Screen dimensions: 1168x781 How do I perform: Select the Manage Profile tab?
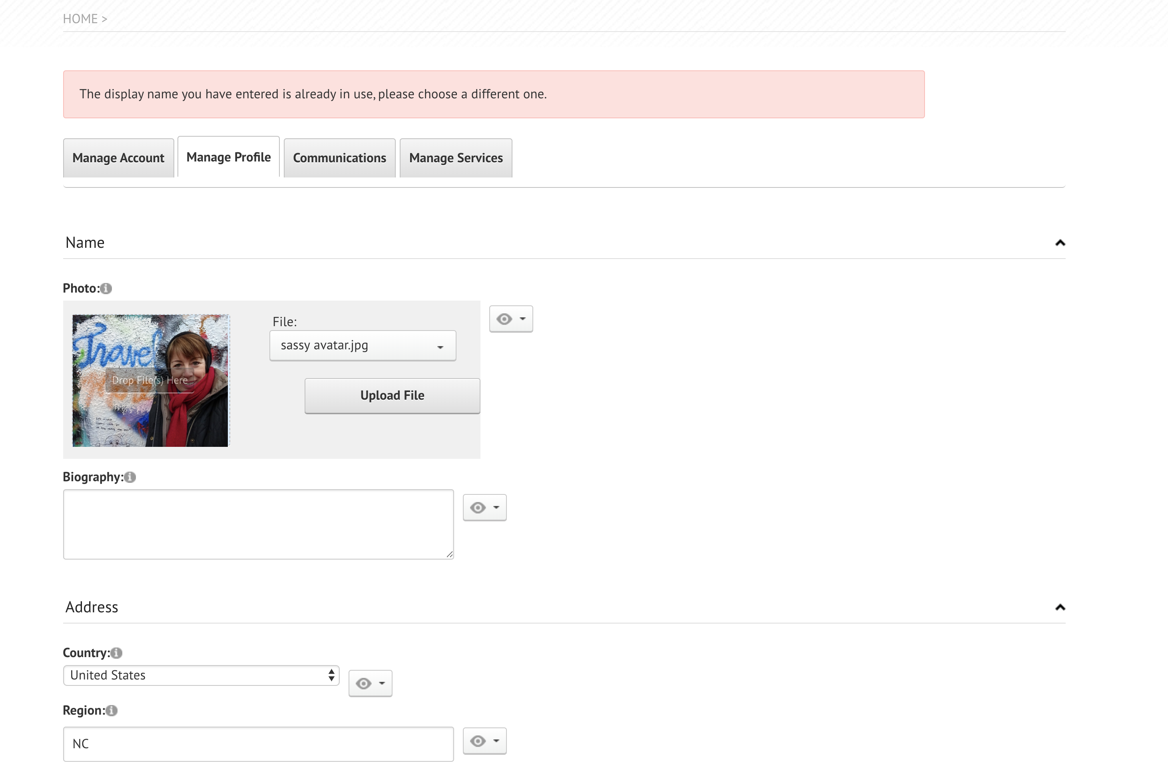229,157
